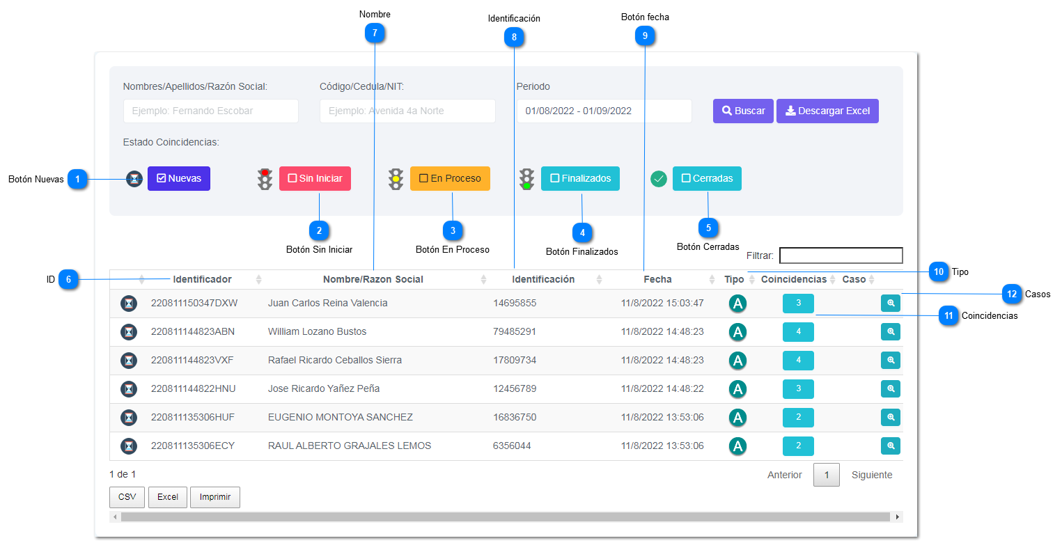Sort table by Fecha column header

pyautogui.click(x=657, y=279)
